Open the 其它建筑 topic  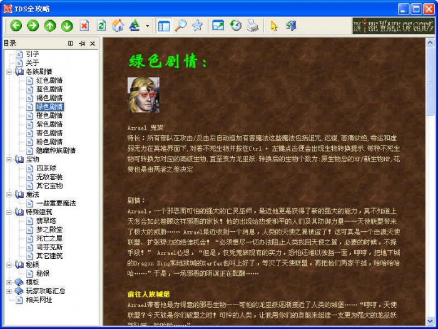(x=49, y=256)
